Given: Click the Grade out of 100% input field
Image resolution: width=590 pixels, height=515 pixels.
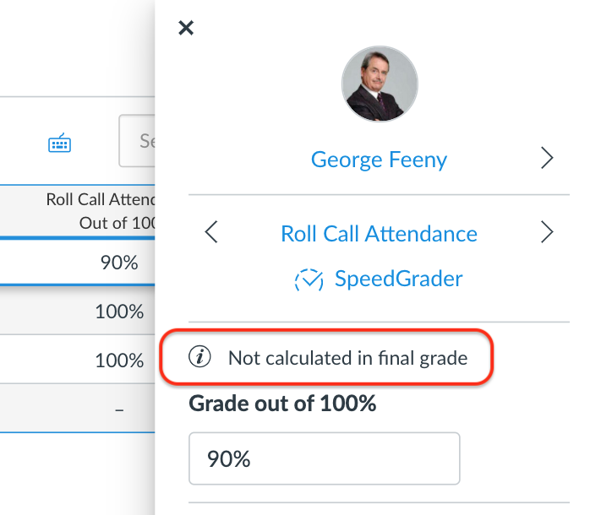Looking at the screenshot, I should 324,458.
